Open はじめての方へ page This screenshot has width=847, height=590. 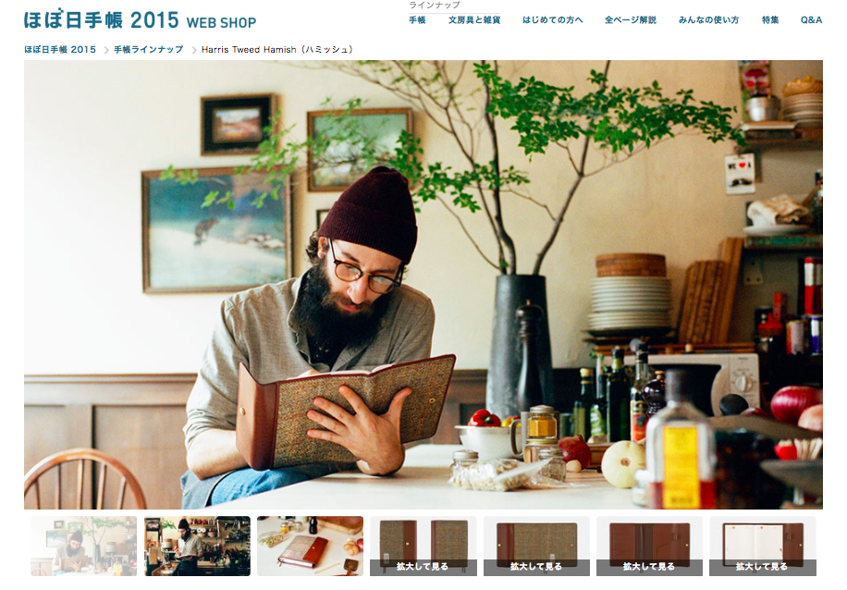[x=553, y=20]
